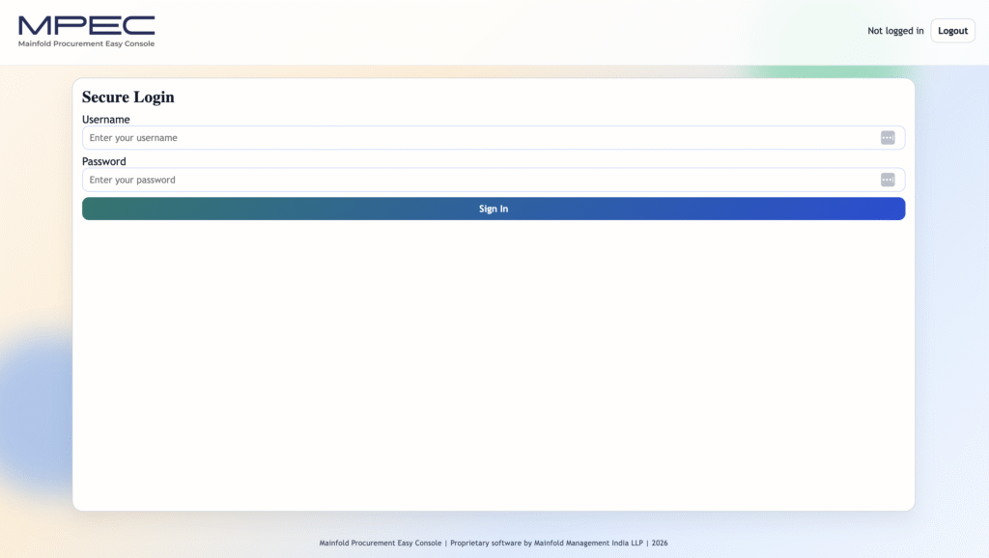Image resolution: width=989 pixels, height=558 pixels.
Task: Click the Username field label
Action: [105, 120]
